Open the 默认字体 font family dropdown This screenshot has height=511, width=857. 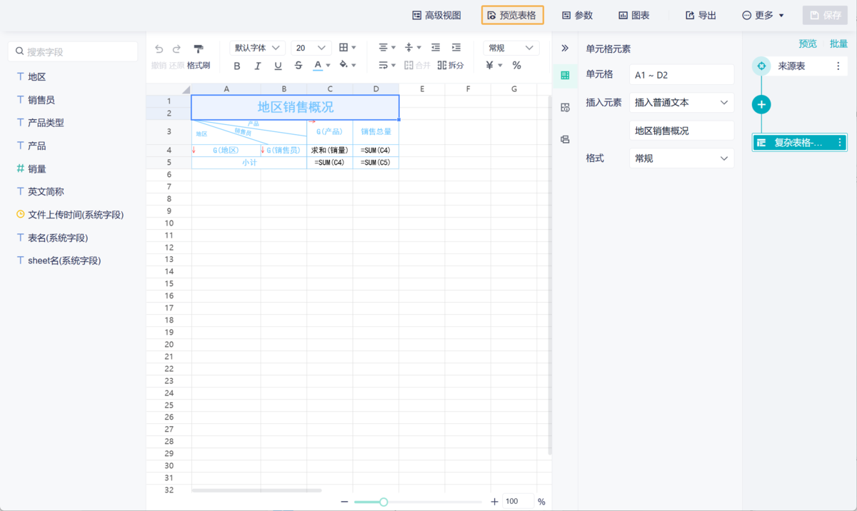[257, 47]
